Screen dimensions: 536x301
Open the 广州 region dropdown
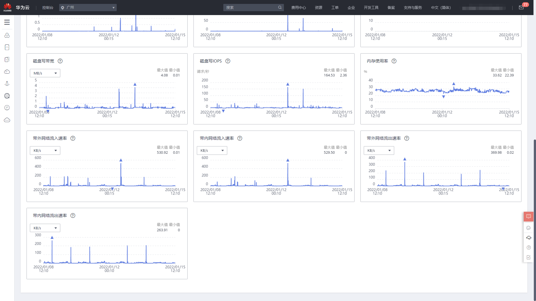[x=88, y=8]
